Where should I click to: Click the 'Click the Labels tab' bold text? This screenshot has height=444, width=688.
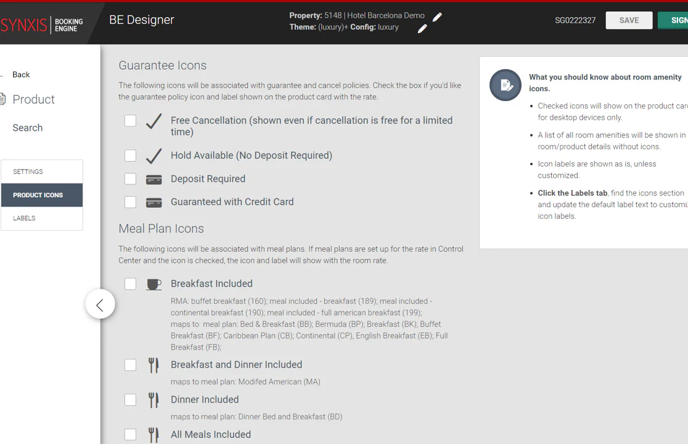[x=573, y=193]
